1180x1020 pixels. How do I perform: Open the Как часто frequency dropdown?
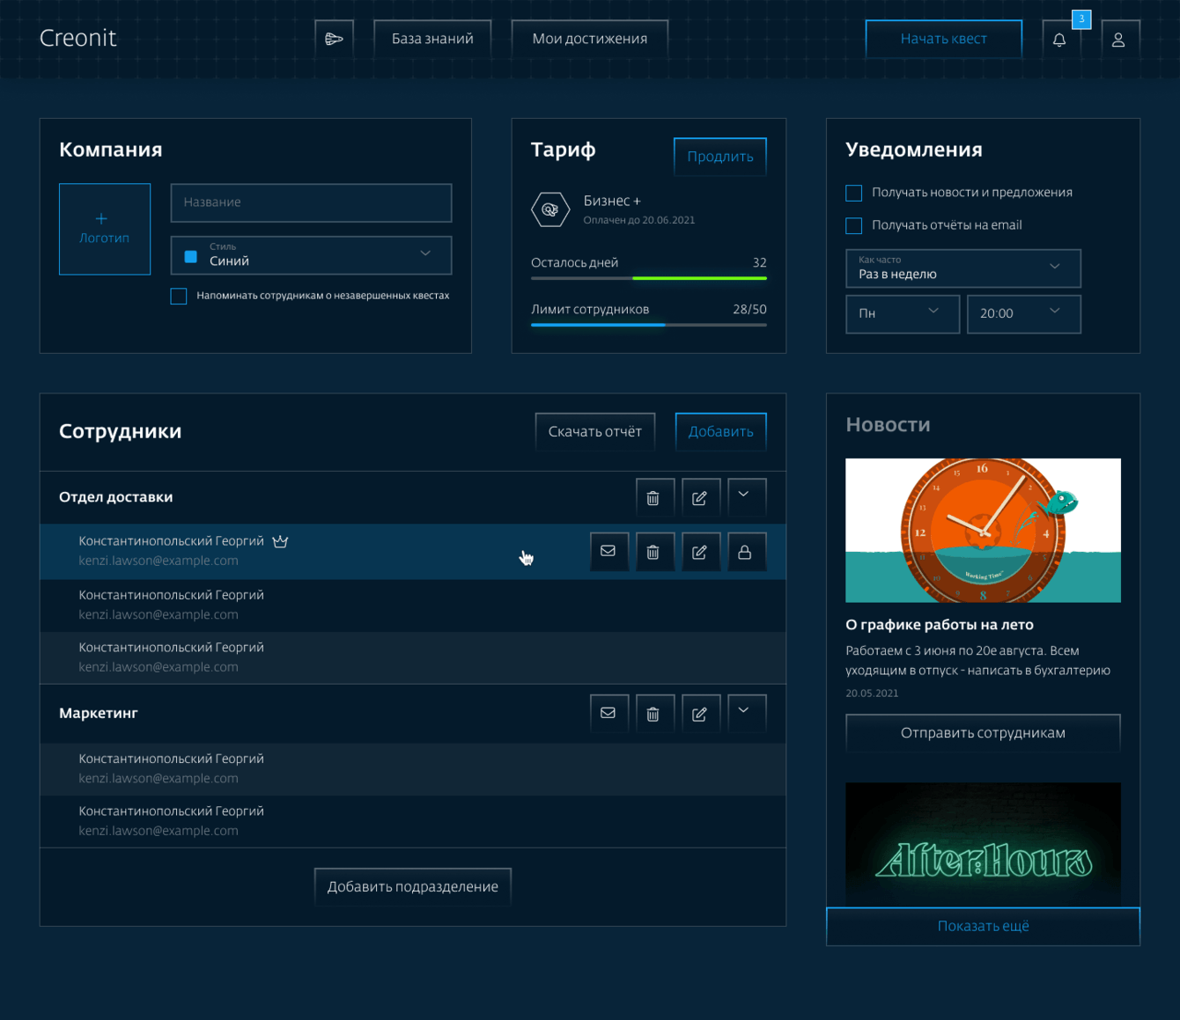pyautogui.click(x=962, y=268)
